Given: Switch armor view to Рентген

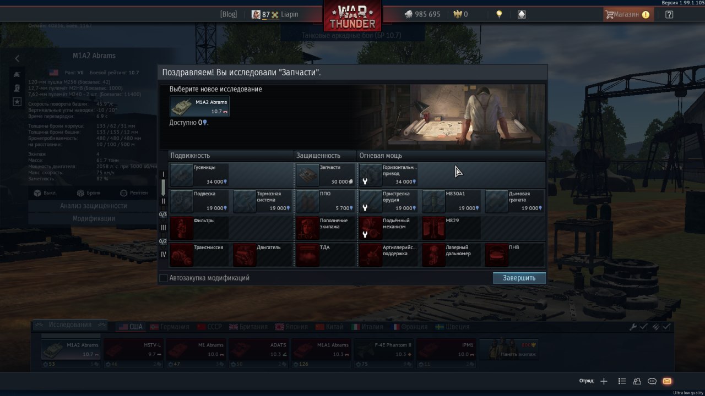Looking at the screenshot, I should click(134, 193).
